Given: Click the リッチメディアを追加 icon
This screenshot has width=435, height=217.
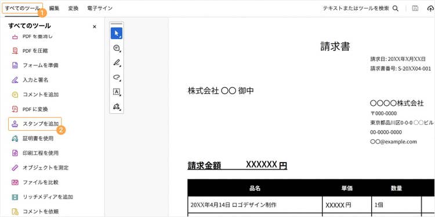Looking at the screenshot, I should pyautogui.click(x=15, y=197).
